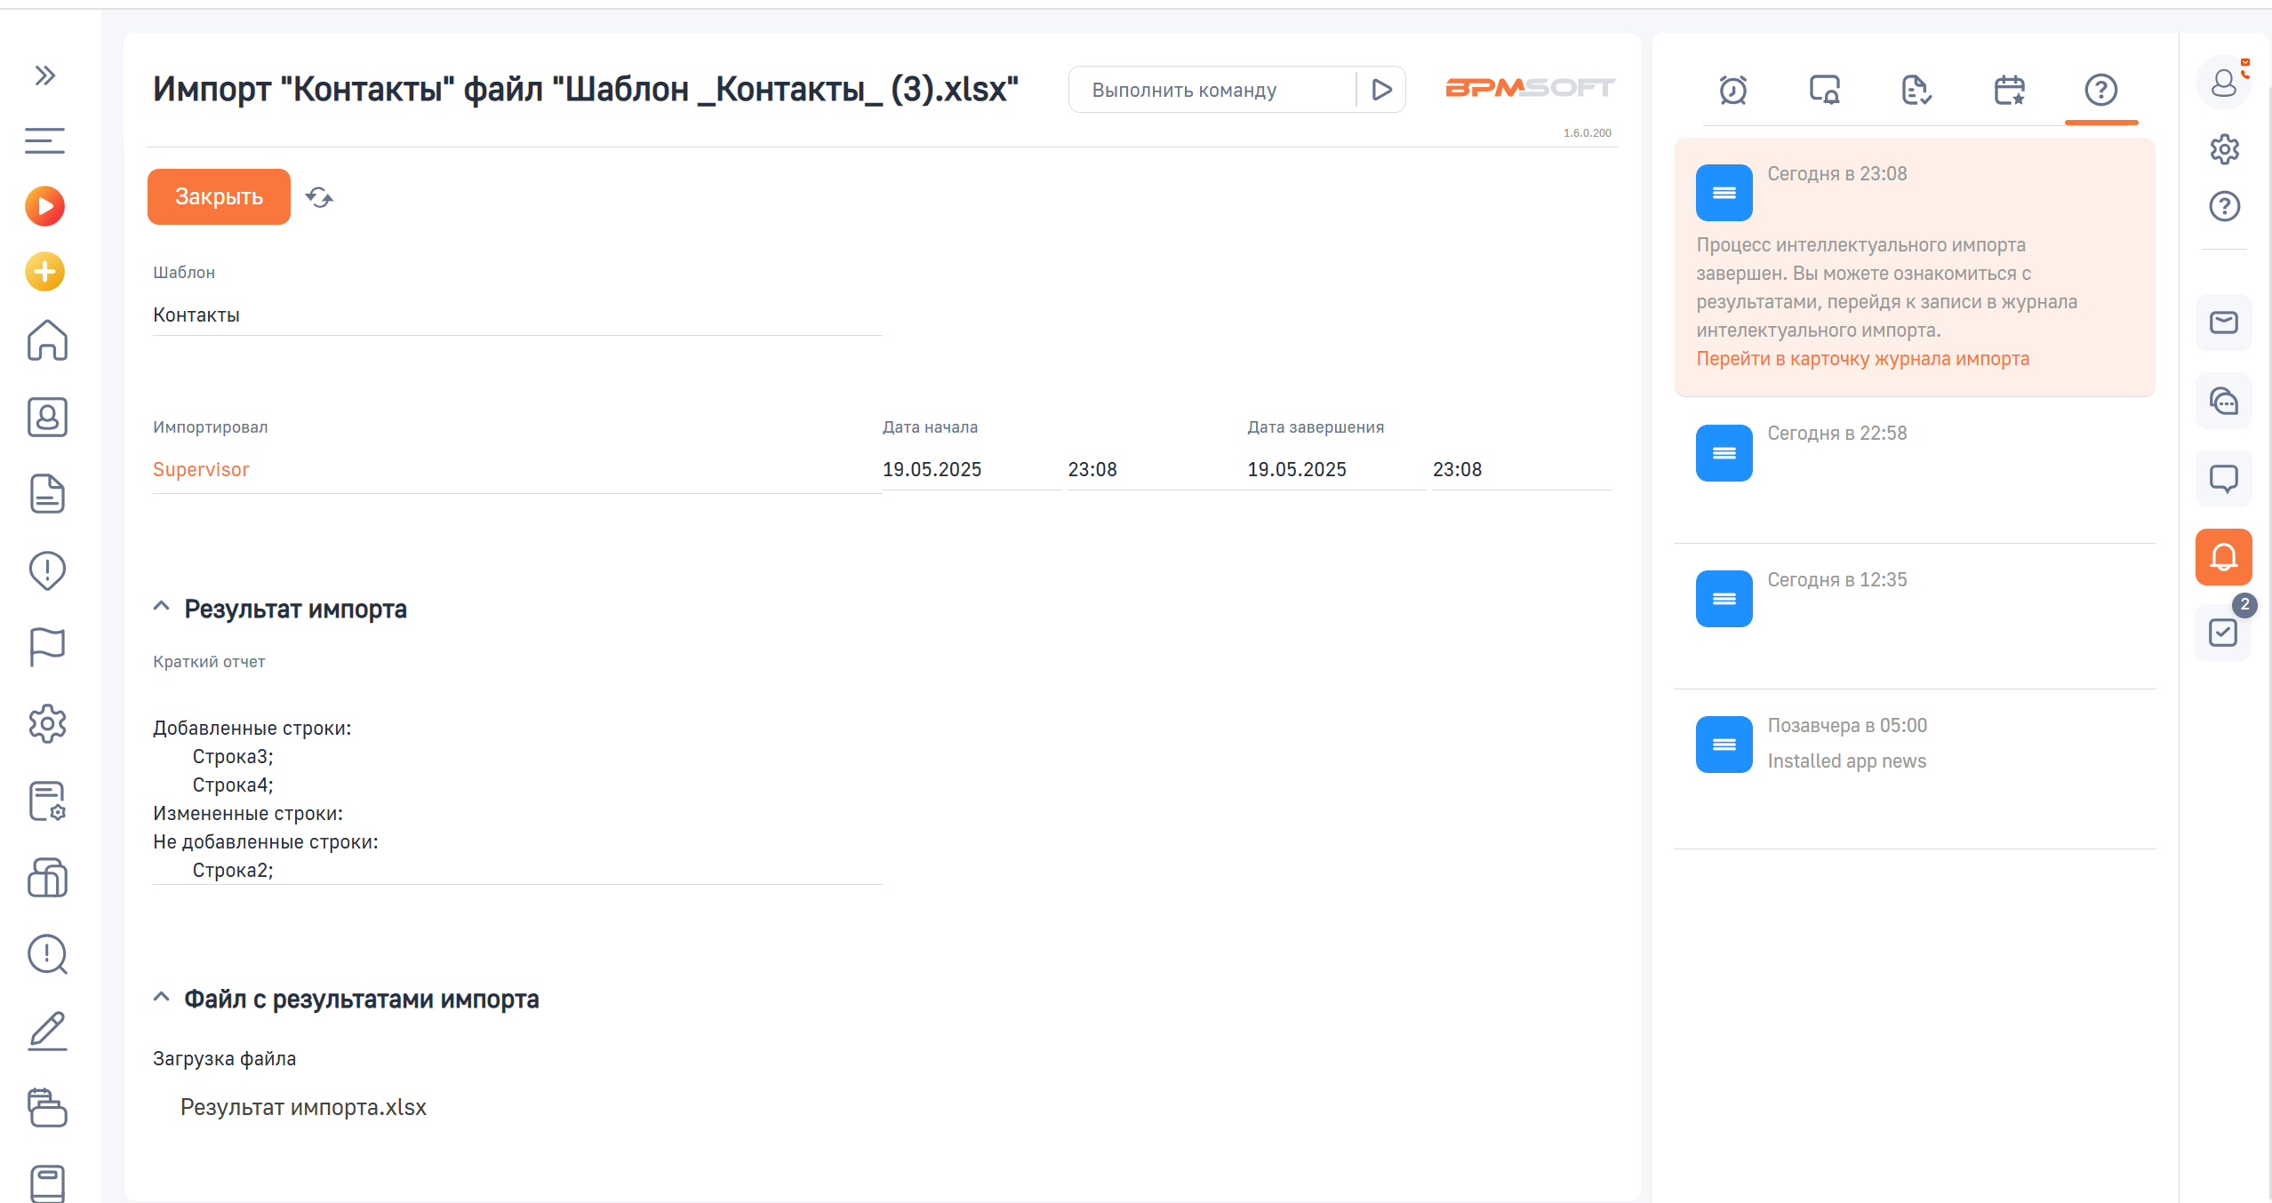Switch to the alarm clock reminders tab
Screen dimensions: 2272x1203
(1732, 90)
